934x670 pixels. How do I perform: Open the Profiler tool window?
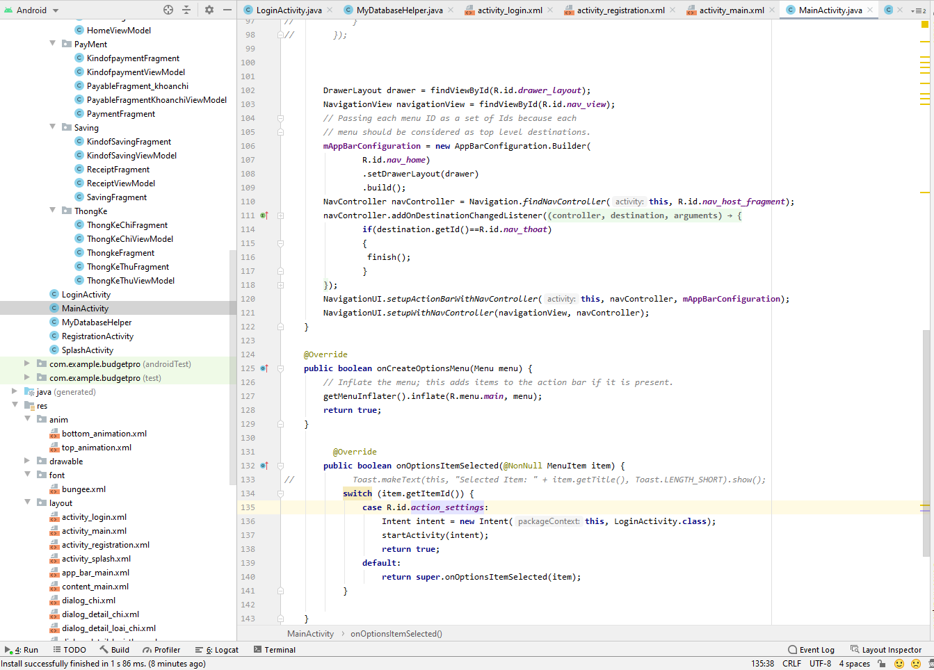[161, 650]
